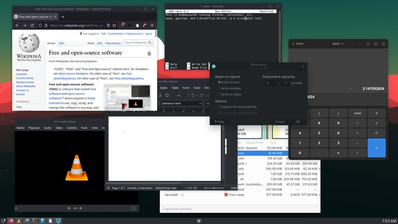Click the Copy icon in LibreOffice Writer
The image size is (398, 224).
(x=167, y=95)
